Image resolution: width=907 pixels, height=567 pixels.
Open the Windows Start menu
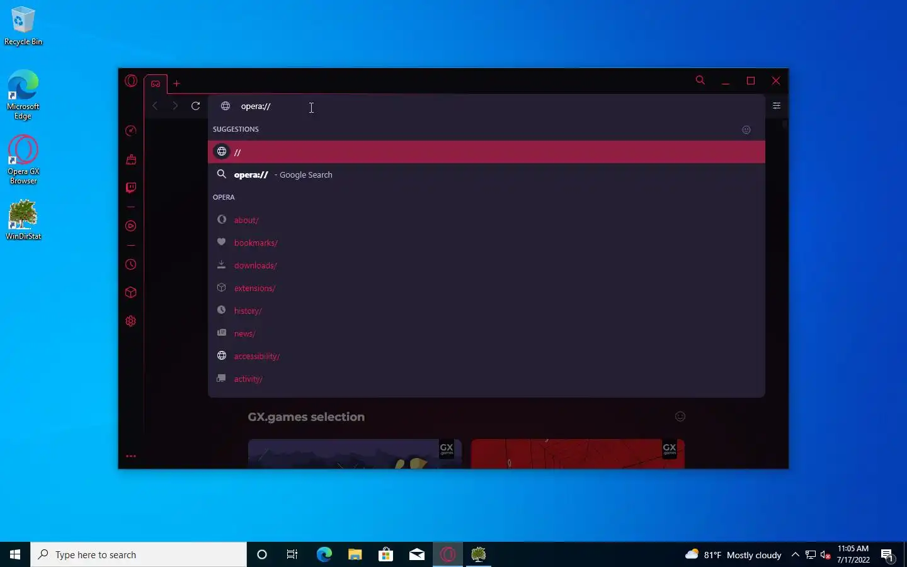pos(15,554)
